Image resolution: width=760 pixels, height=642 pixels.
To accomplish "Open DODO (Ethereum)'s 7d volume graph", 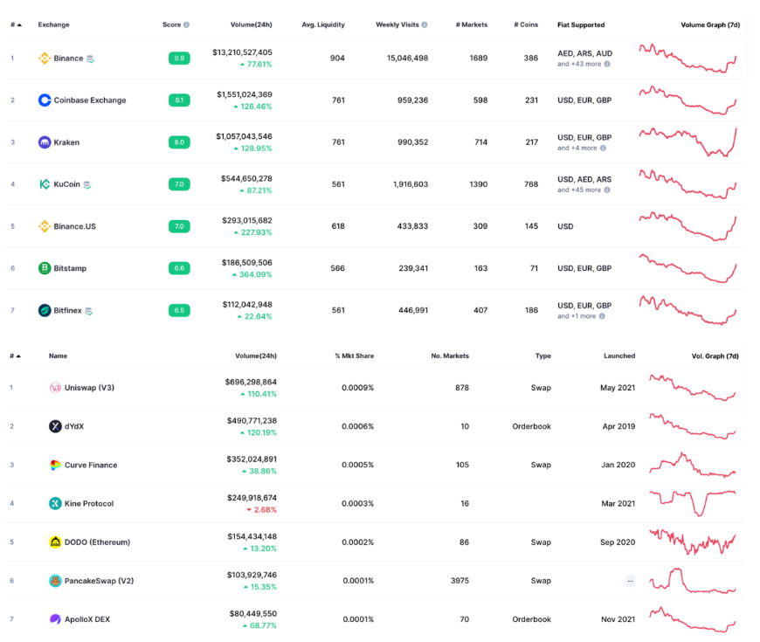I will (x=693, y=542).
